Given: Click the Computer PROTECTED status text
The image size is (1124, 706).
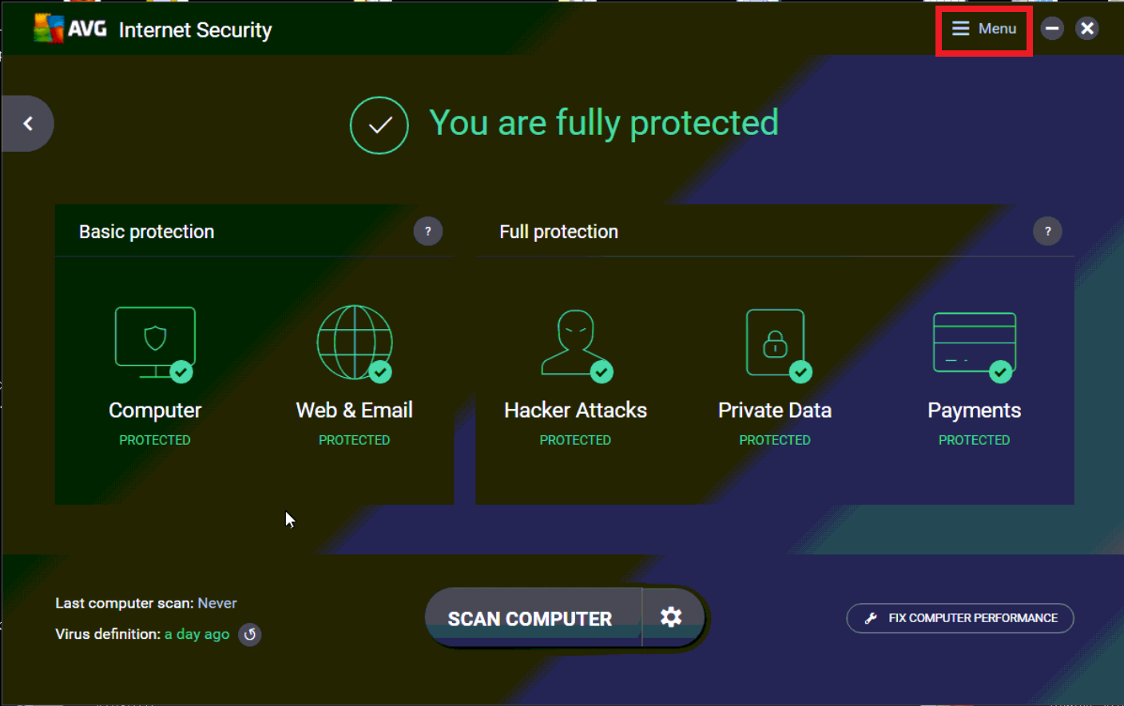Looking at the screenshot, I should click(155, 440).
